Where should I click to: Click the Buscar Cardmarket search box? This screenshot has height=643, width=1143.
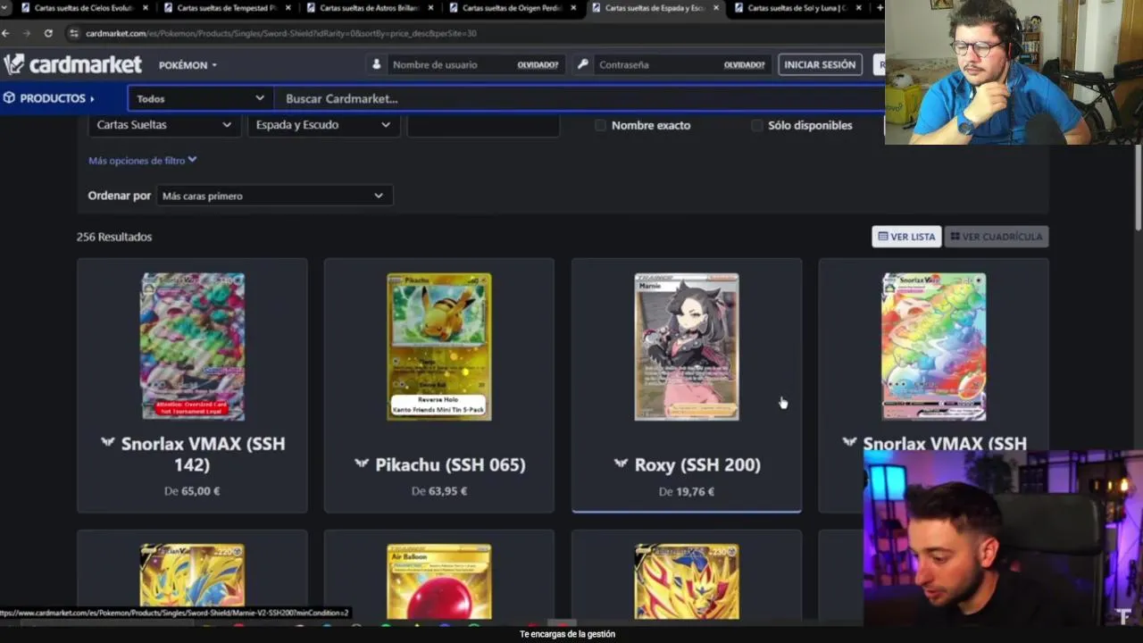point(579,98)
